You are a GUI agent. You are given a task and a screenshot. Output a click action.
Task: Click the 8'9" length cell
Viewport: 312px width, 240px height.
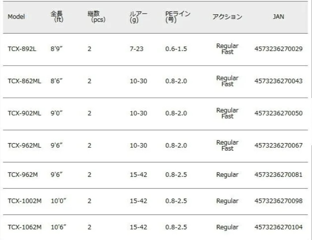57,49
